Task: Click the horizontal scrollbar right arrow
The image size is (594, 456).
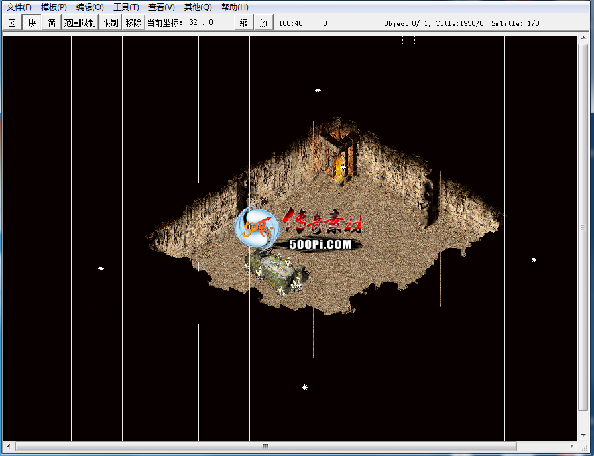Action: (x=572, y=446)
